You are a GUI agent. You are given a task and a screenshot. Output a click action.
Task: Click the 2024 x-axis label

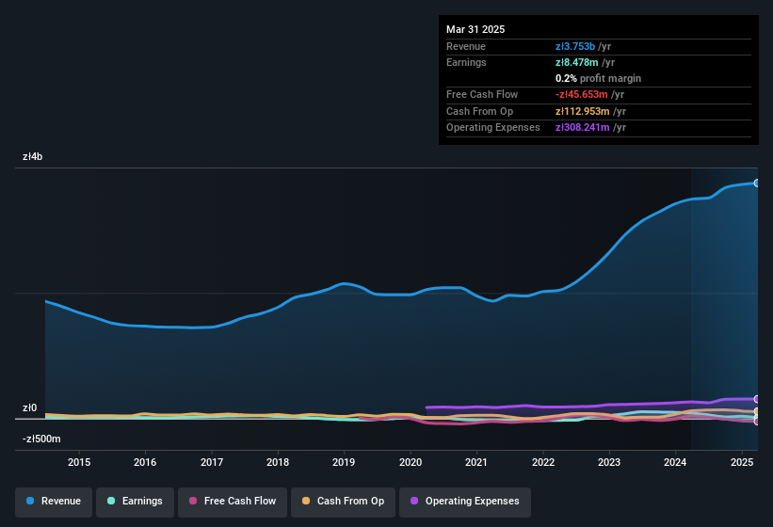pyautogui.click(x=675, y=462)
